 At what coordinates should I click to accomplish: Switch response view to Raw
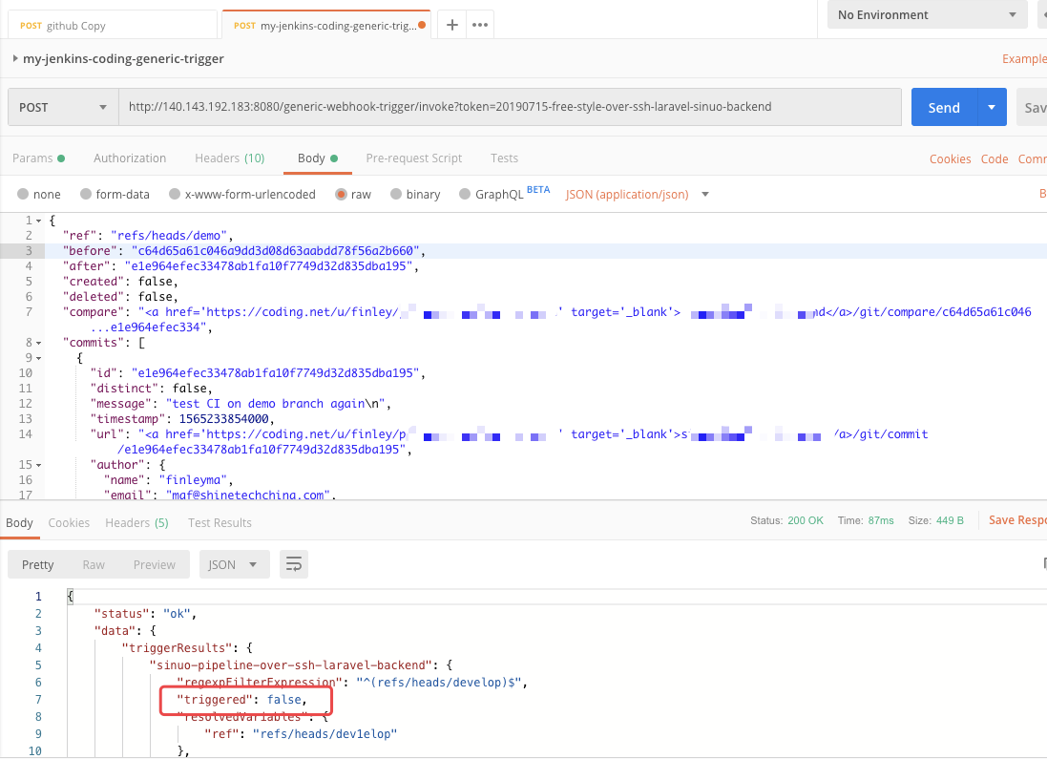94,564
